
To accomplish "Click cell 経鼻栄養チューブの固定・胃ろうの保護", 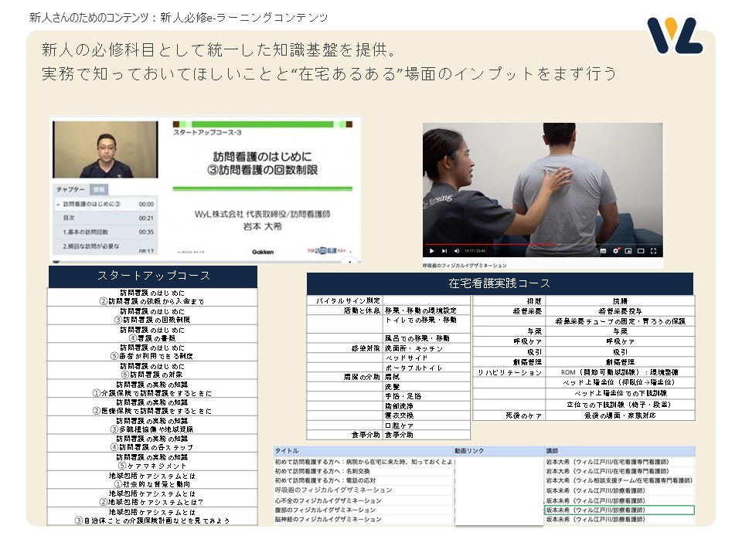I will click(620, 321).
